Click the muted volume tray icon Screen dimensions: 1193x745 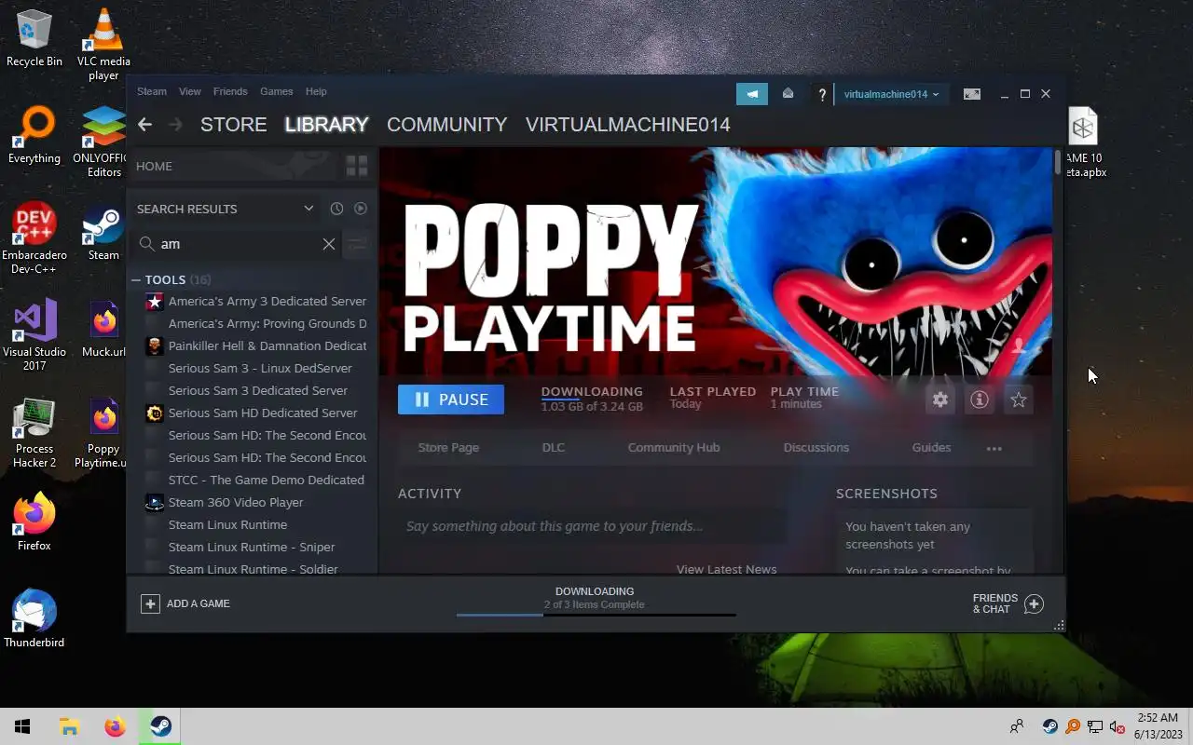click(x=1118, y=726)
